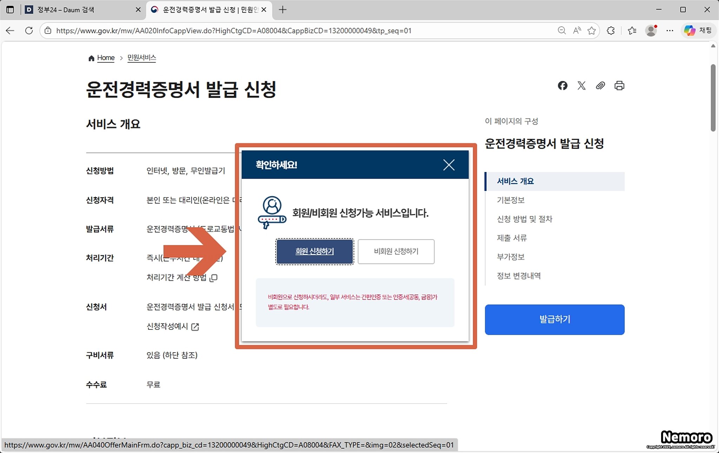719x453 pixels.
Task: Select 서비스 개요 in page outline
Action: (515, 181)
